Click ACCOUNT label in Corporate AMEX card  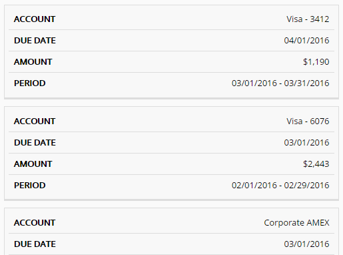click(35, 223)
